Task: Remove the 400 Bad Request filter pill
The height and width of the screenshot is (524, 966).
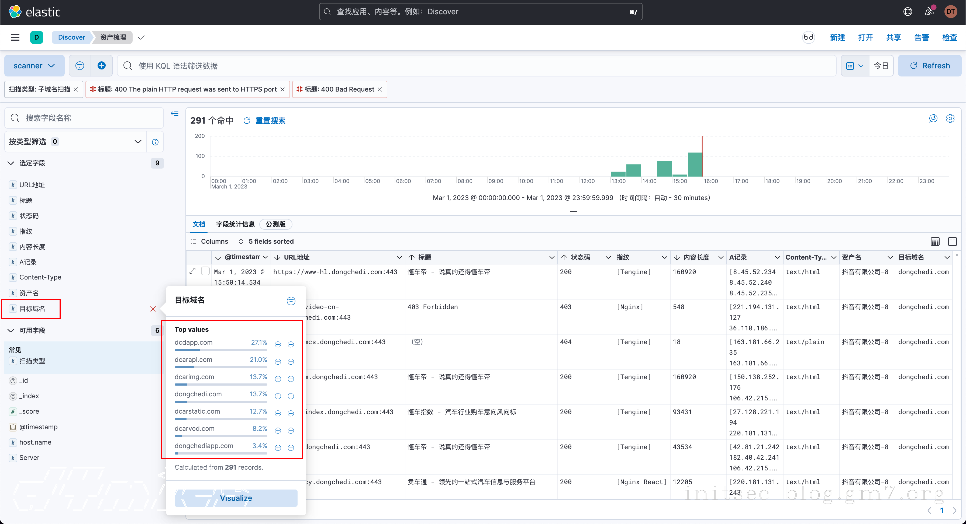Action: (380, 89)
